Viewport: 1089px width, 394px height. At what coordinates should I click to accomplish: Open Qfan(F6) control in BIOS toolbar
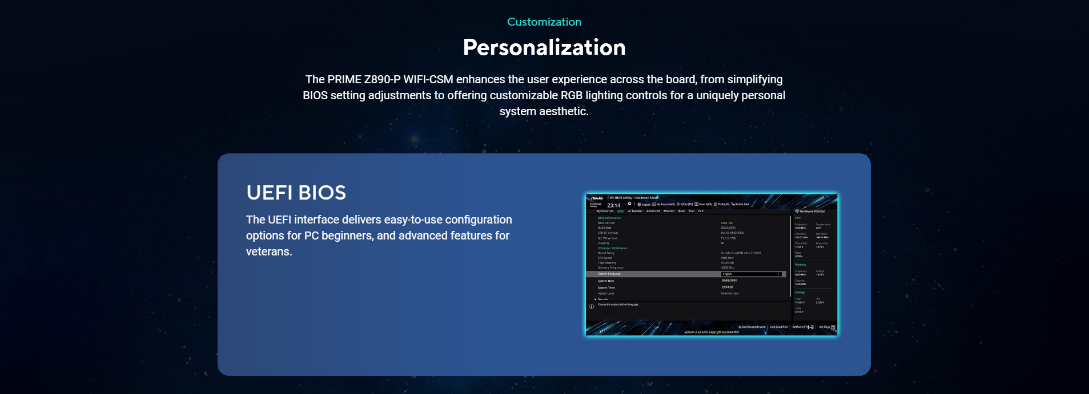(x=685, y=204)
